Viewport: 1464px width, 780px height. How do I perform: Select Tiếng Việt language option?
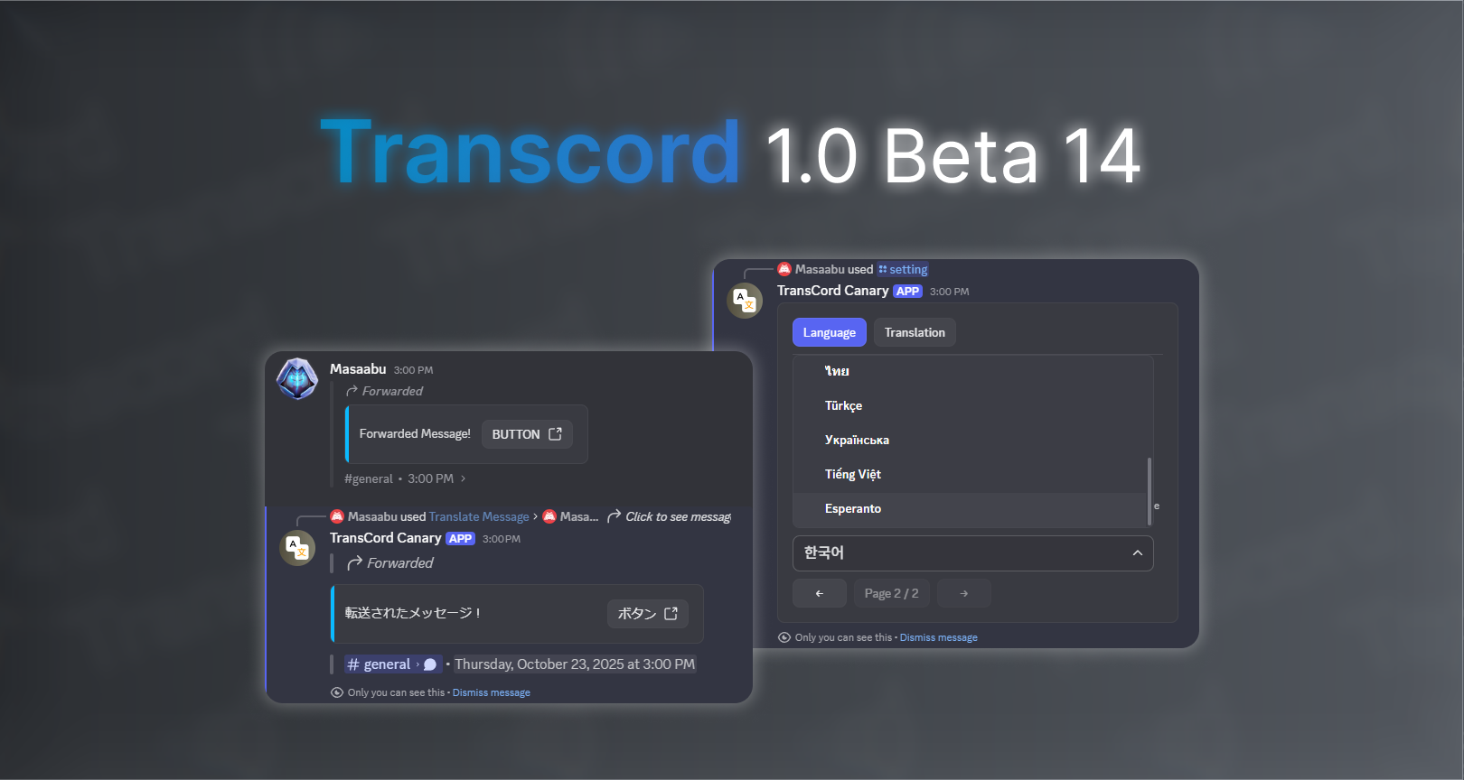click(972, 474)
